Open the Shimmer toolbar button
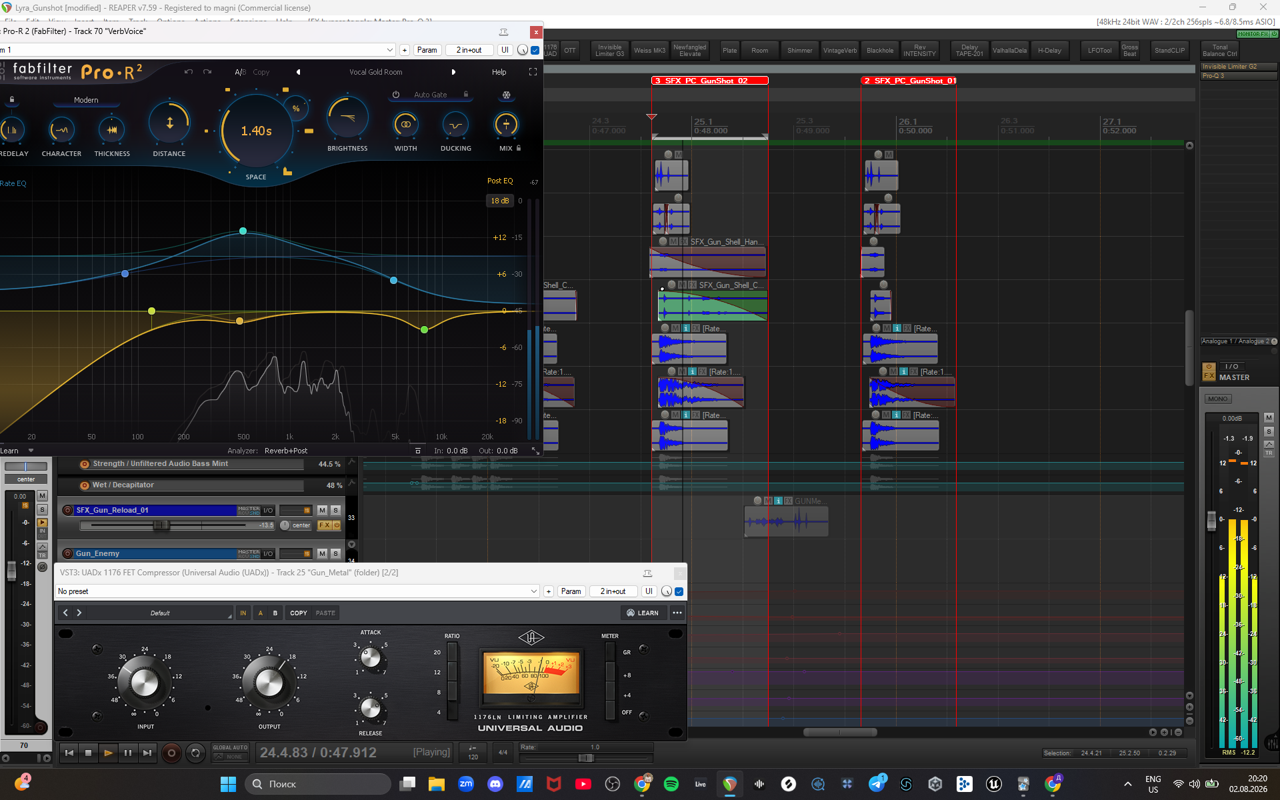The width and height of the screenshot is (1280, 800). 799,50
